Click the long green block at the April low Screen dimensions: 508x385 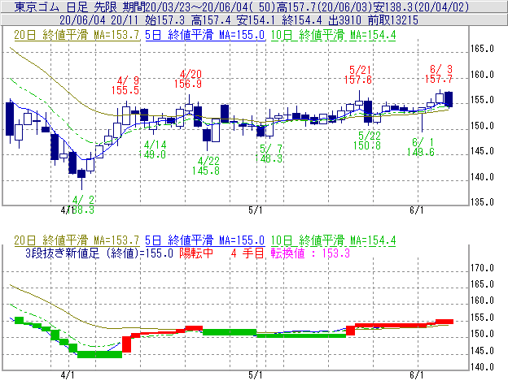pyautogui.click(x=100, y=355)
